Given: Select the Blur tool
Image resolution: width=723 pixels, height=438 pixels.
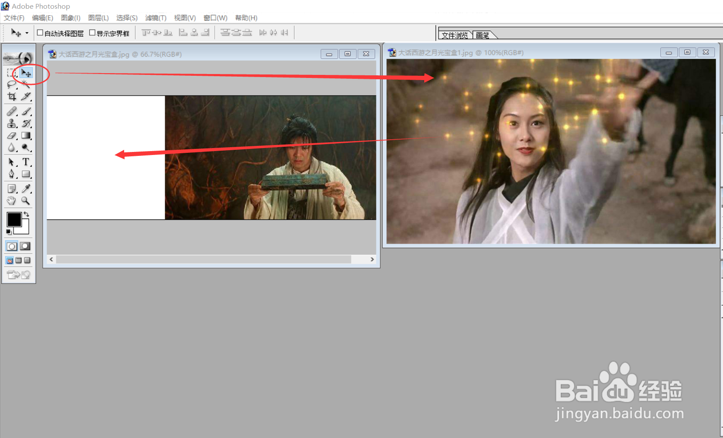Looking at the screenshot, I should pos(12,148).
